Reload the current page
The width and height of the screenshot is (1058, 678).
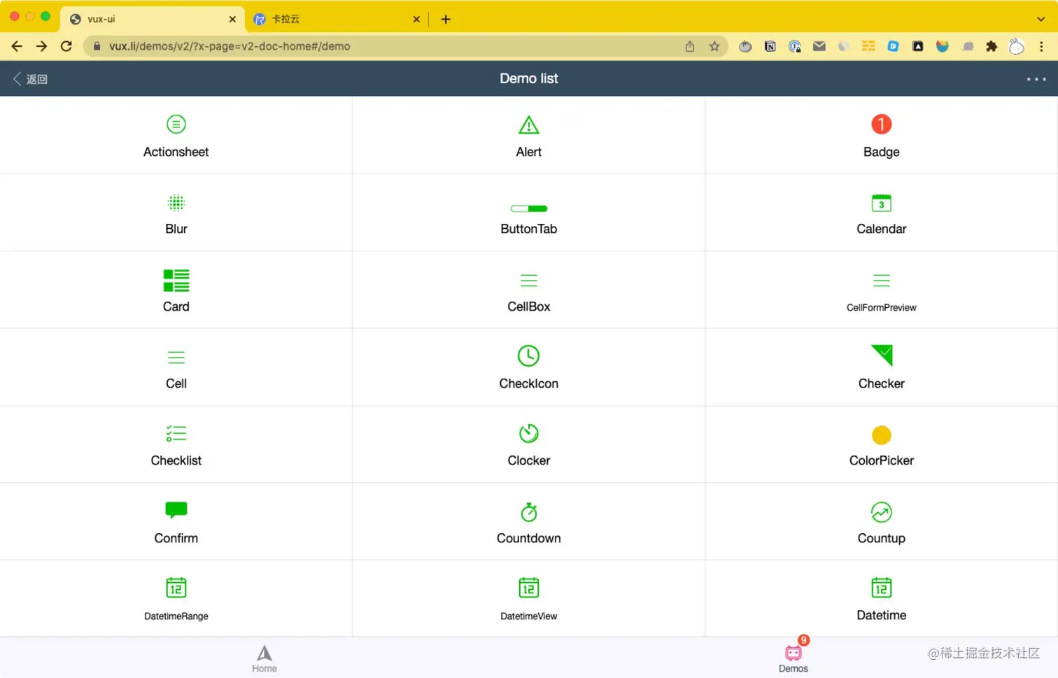tap(66, 46)
